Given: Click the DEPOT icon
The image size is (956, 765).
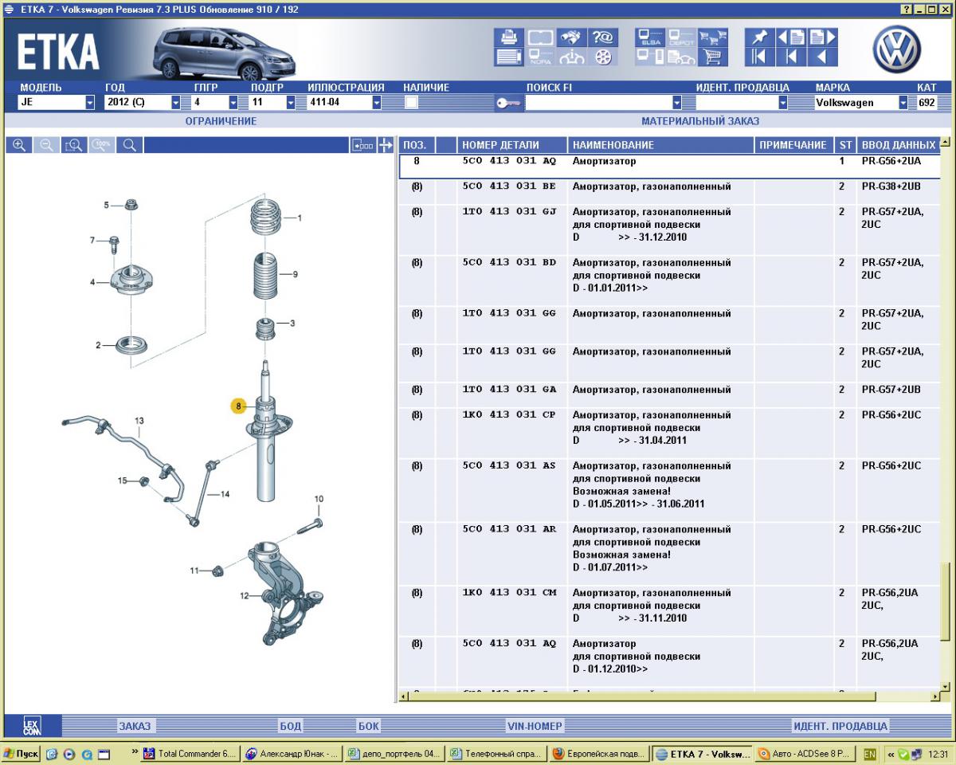Looking at the screenshot, I should tap(681, 37).
